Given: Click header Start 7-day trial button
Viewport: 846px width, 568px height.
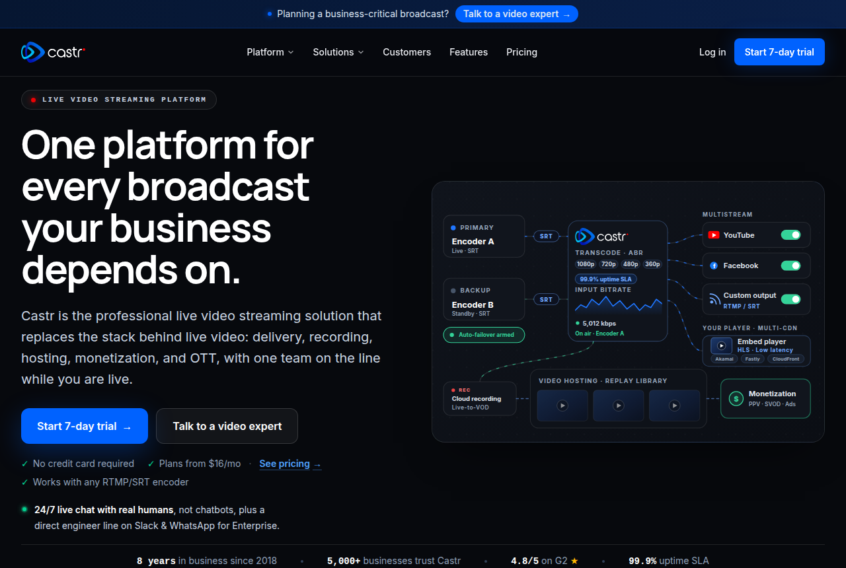Looking at the screenshot, I should point(779,52).
